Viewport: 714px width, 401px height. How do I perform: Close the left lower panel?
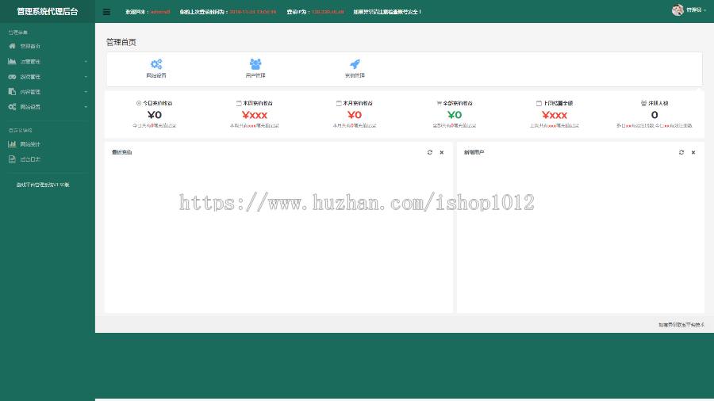coord(442,152)
